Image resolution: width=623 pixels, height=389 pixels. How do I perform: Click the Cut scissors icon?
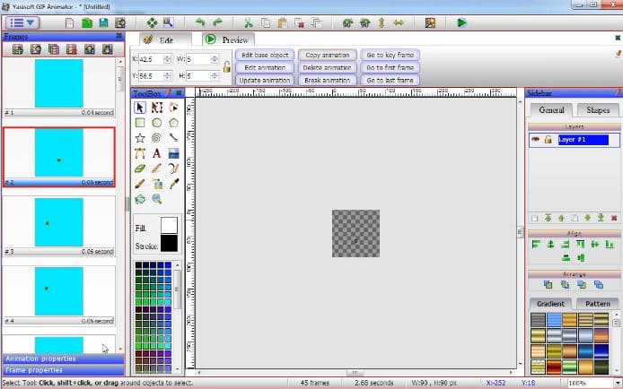click(247, 22)
